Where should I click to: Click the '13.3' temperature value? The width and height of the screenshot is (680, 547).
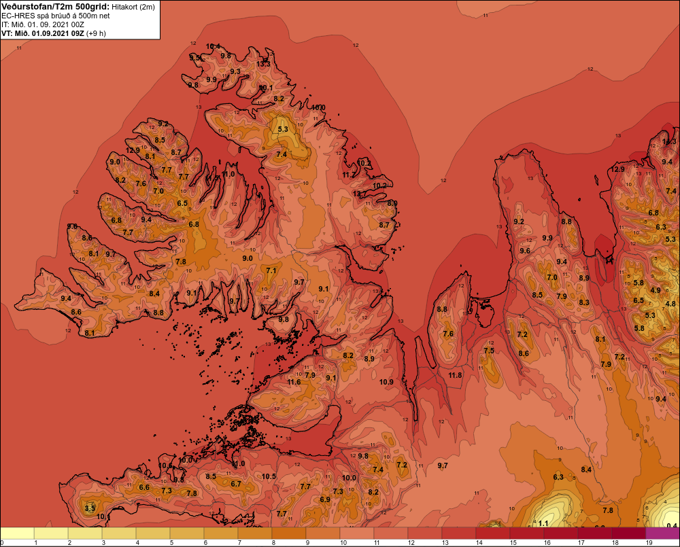262,64
